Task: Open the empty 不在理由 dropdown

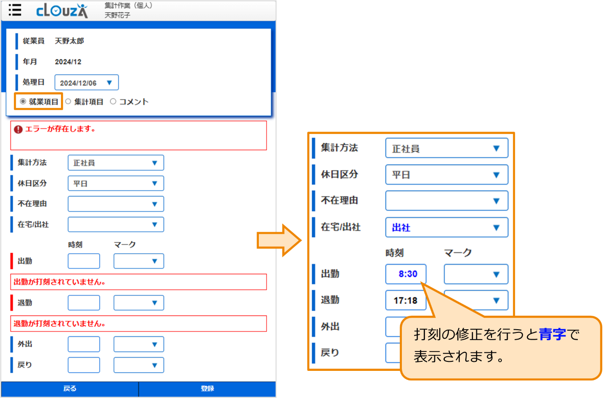Action: tap(115, 204)
